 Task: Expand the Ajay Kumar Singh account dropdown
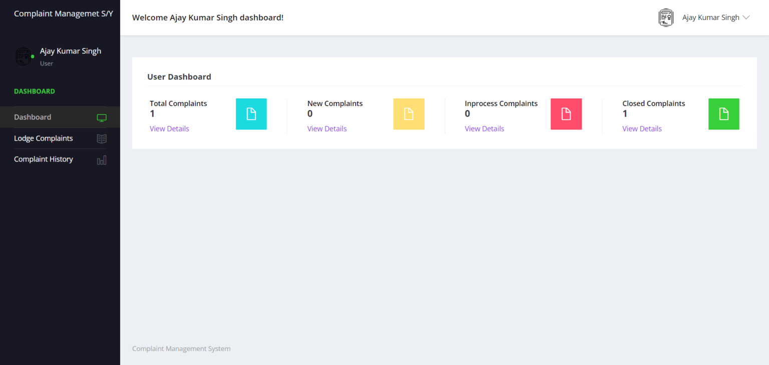[716, 17]
